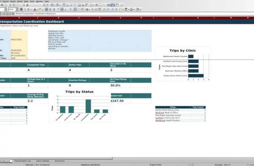Click the AutoFilter funnel icon

[x=75, y=5]
